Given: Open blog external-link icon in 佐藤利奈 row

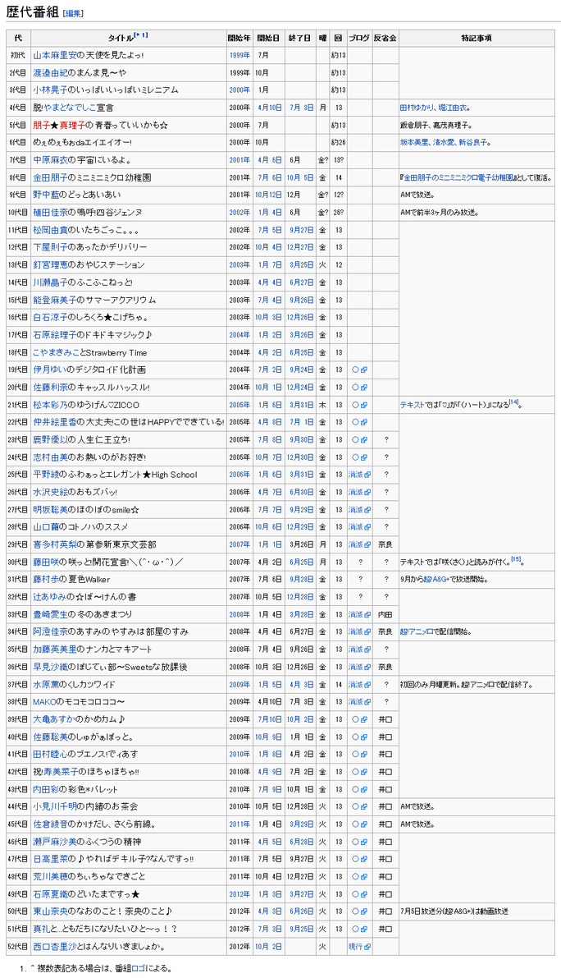Looking at the screenshot, I should 363,388.
